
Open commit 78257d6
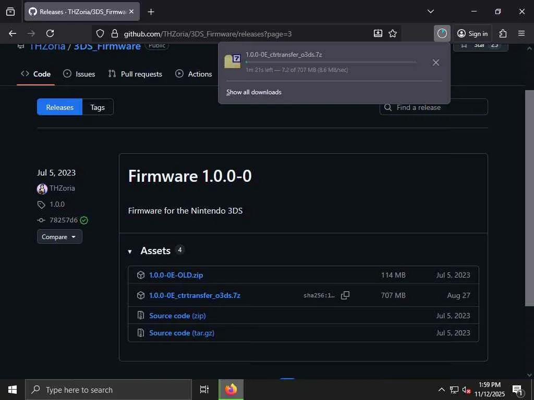pos(63,220)
